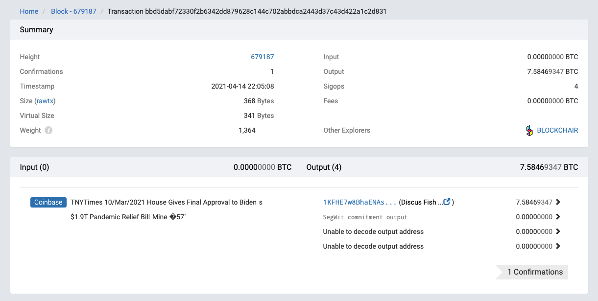Screen dimensions: 598x301
Task: Click the blue Coinbase badge
Action: 48,202
